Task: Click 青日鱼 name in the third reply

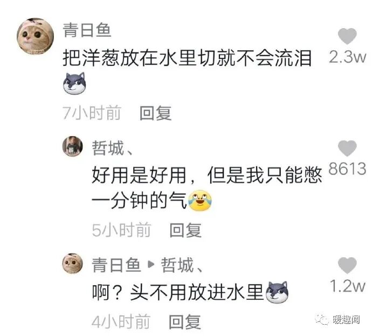Action: point(116,265)
